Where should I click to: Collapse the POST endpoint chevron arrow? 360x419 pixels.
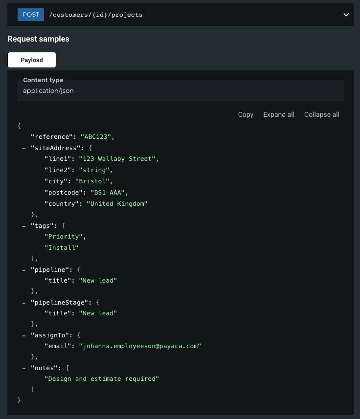[346, 15]
